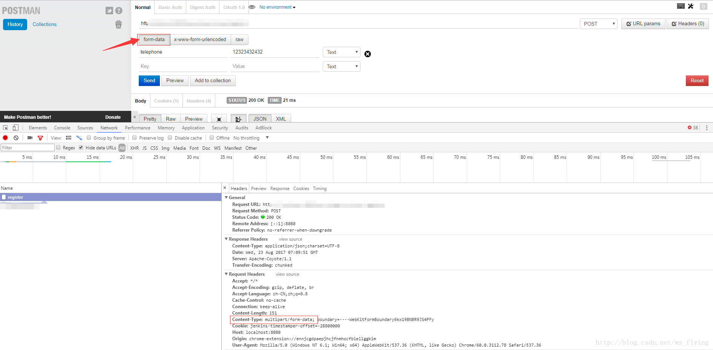The width and height of the screenshot is (713, 350).
Task: Close the request details pane
Action: [x=225, y=188]
